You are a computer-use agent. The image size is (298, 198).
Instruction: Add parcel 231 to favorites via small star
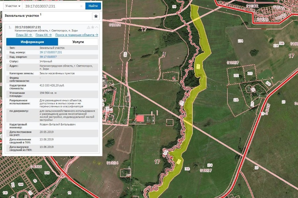pos(93,27)
